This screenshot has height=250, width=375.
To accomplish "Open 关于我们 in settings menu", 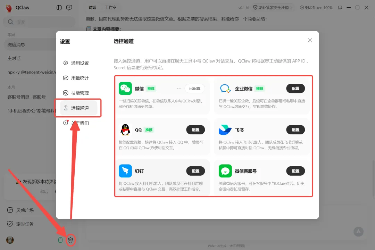I will point(79,123).
